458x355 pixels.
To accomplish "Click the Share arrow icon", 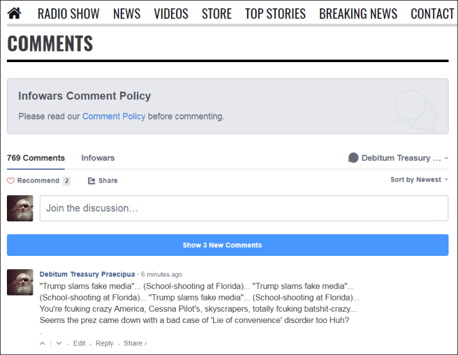I will click(x=92, y=181).
